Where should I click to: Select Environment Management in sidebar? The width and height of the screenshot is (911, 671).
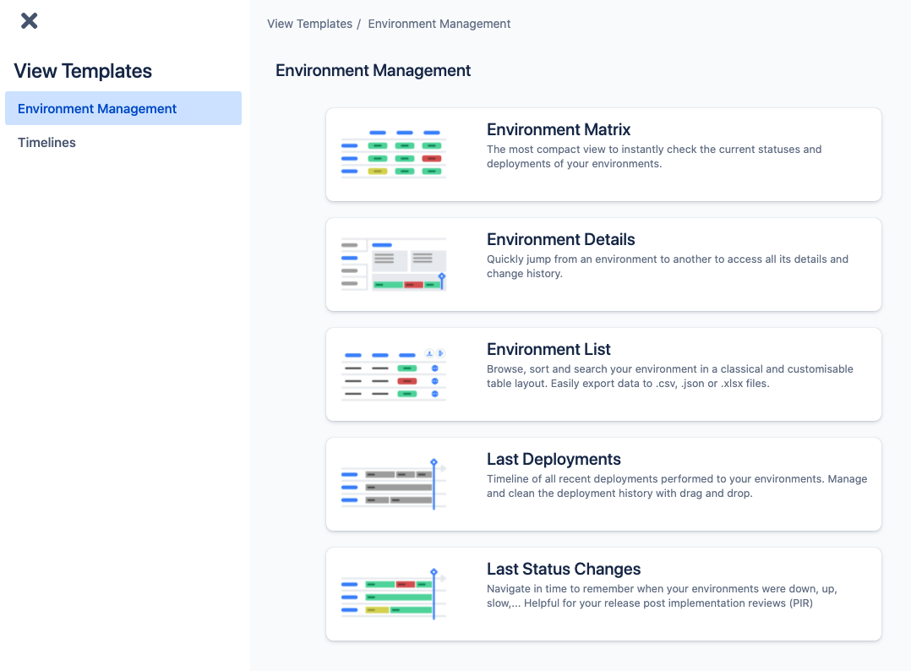pos(97,109)
